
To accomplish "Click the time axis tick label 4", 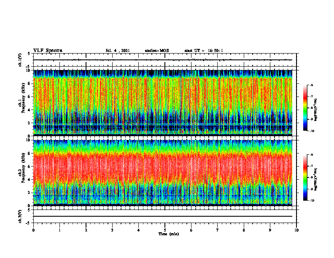I will coord(139,230).
